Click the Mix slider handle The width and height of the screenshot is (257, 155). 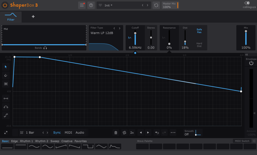tap(246, 31)
